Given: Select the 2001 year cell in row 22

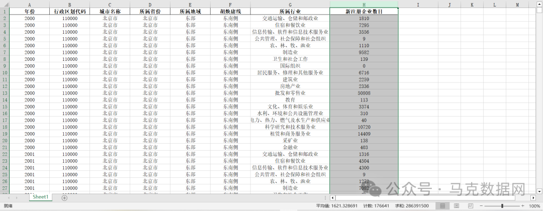Looking at the screenshot, I should (x=30, y=154).
